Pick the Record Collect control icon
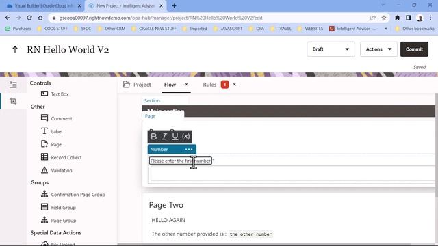Screen dimensions: 438x246 coord(44,156)
